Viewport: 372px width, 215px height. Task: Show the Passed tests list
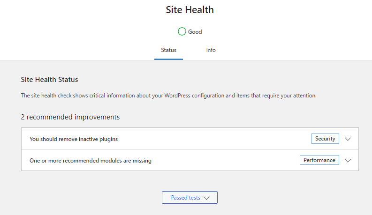190,198
